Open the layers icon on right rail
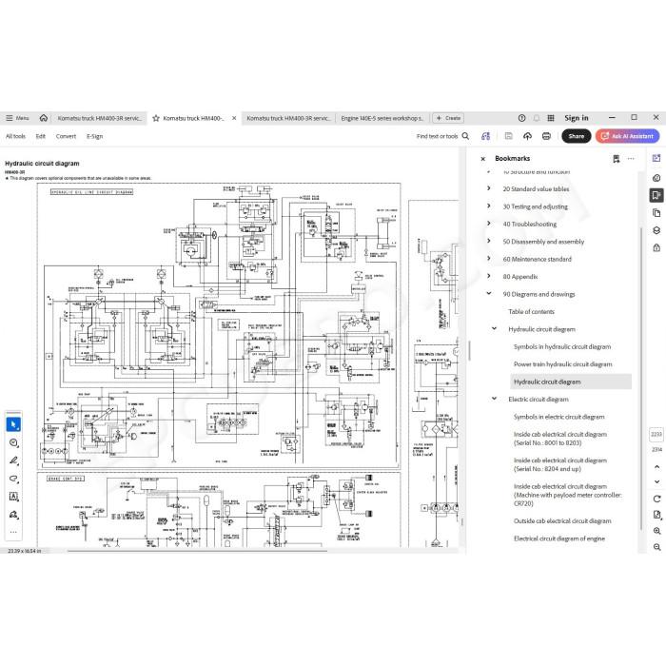This screenshot has height=666, width=666. pyautogui.click(x=656, y=230)
